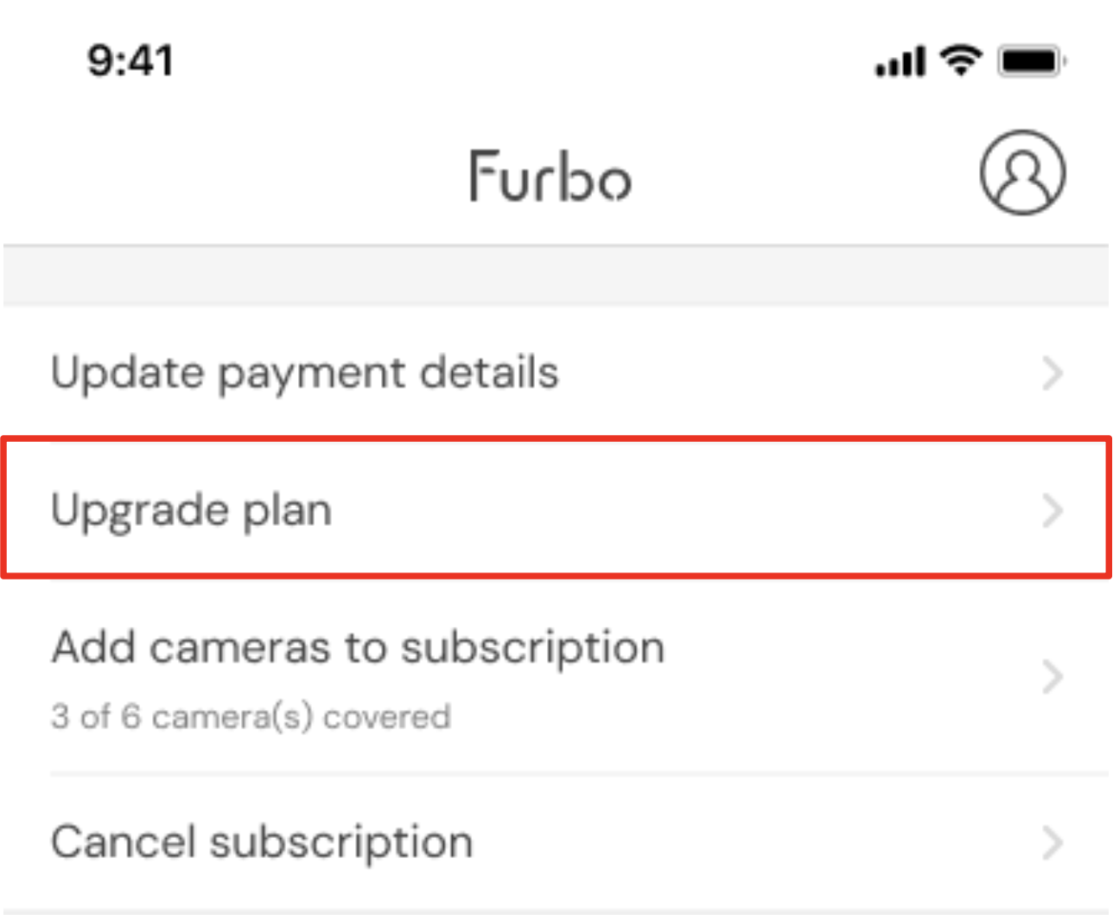Screen dimensions: 1113x915
Task: Click the 9:41 clock in status bar
Action: click(x=130, y=61)
